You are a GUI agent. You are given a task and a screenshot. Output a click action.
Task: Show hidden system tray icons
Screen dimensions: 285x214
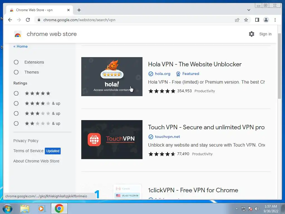[237, 209]
